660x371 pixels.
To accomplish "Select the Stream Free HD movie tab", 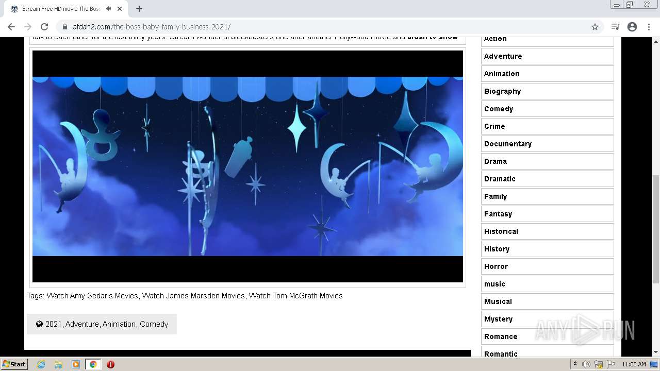I will coord(65,9).
